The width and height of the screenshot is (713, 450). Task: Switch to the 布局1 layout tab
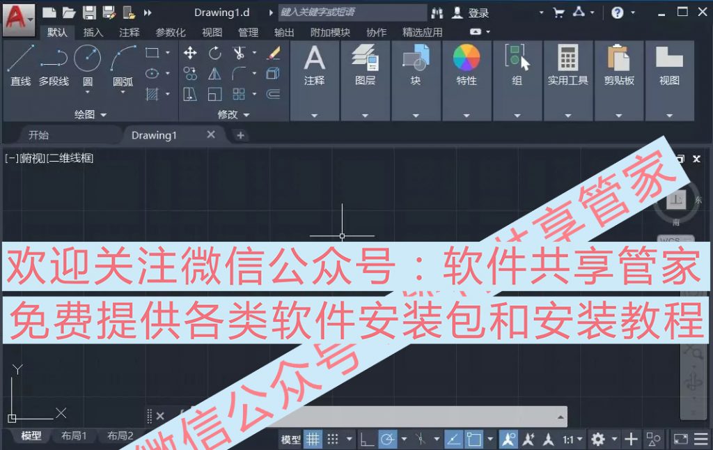pyautogui.click(x=74, y=436)
